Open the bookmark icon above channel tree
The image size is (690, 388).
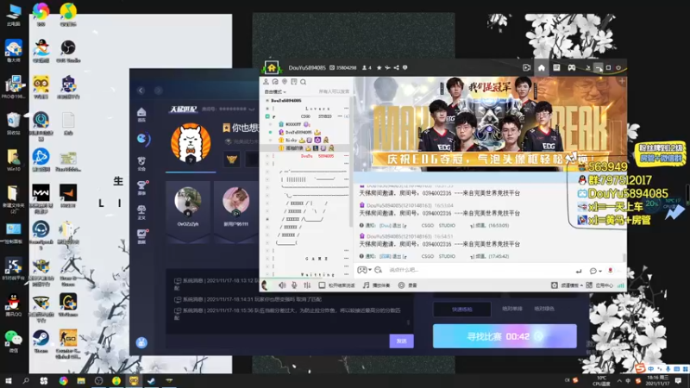coord(293,82)
